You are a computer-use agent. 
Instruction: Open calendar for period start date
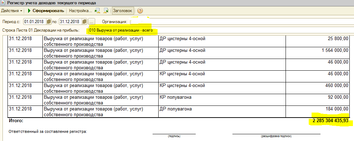tap(49, 22)
